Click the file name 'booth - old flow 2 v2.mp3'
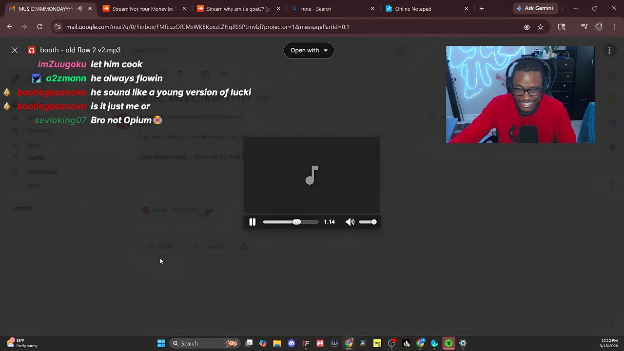 80,50
